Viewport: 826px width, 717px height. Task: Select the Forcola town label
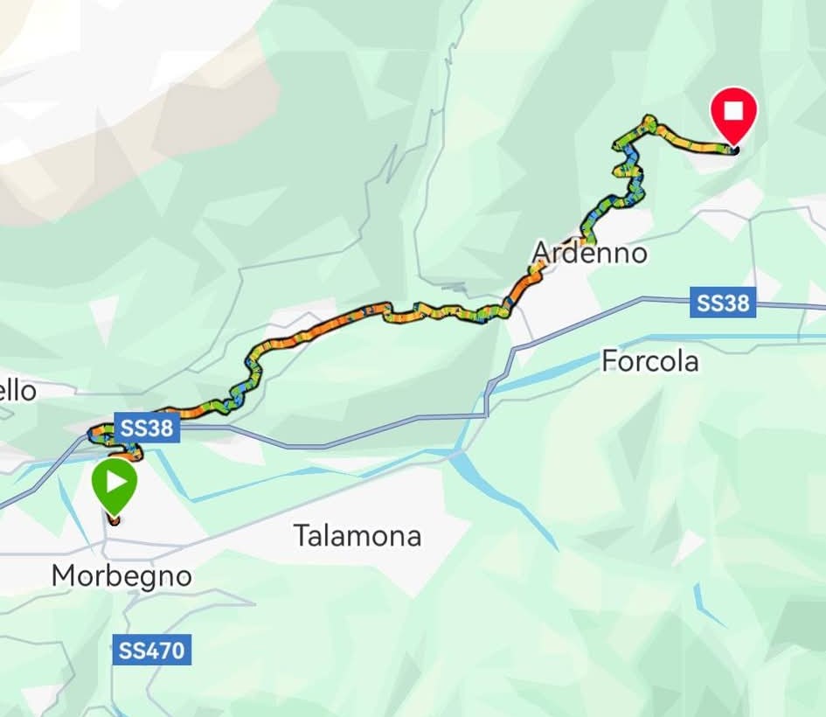(650, 361)
